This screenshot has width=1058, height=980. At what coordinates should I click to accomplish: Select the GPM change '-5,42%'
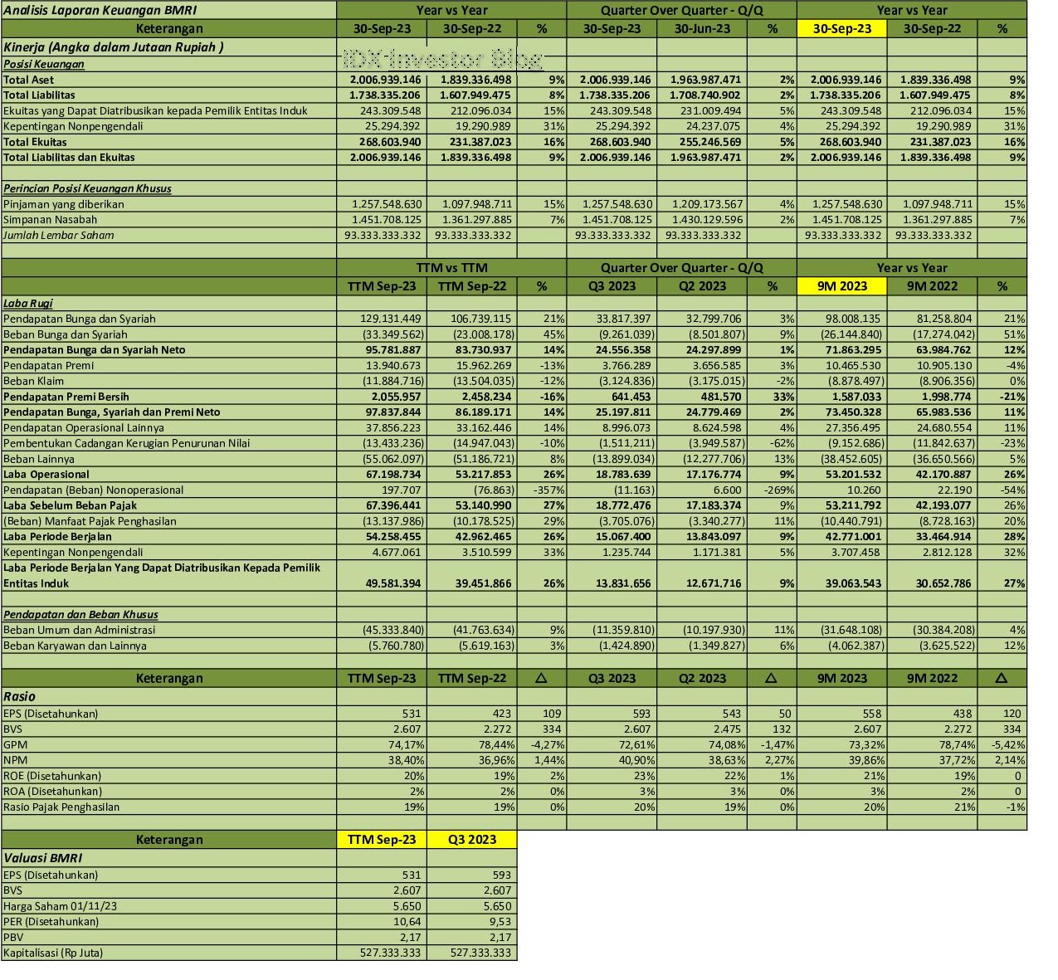(1008, 745)
